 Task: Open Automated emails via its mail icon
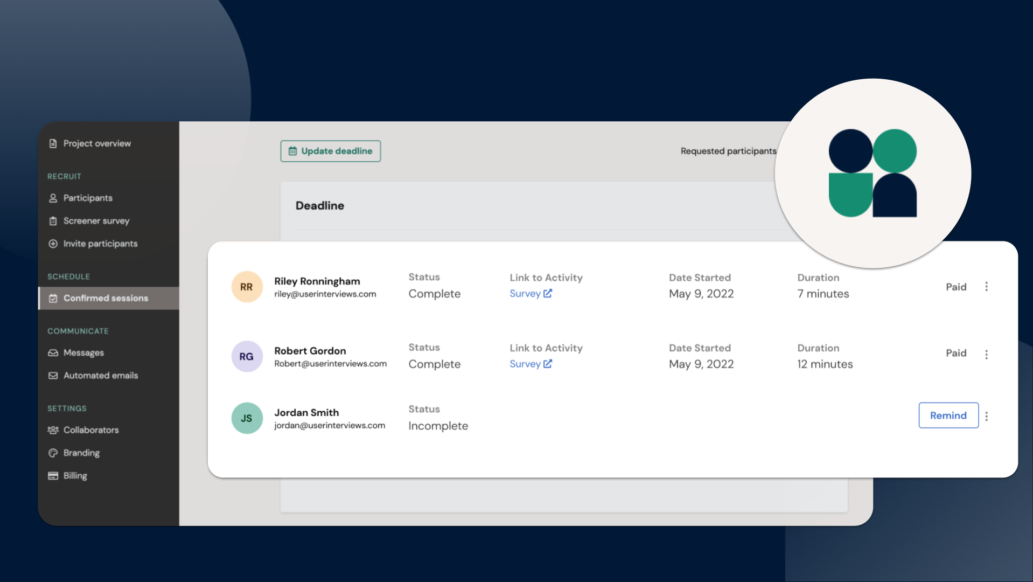52,376
